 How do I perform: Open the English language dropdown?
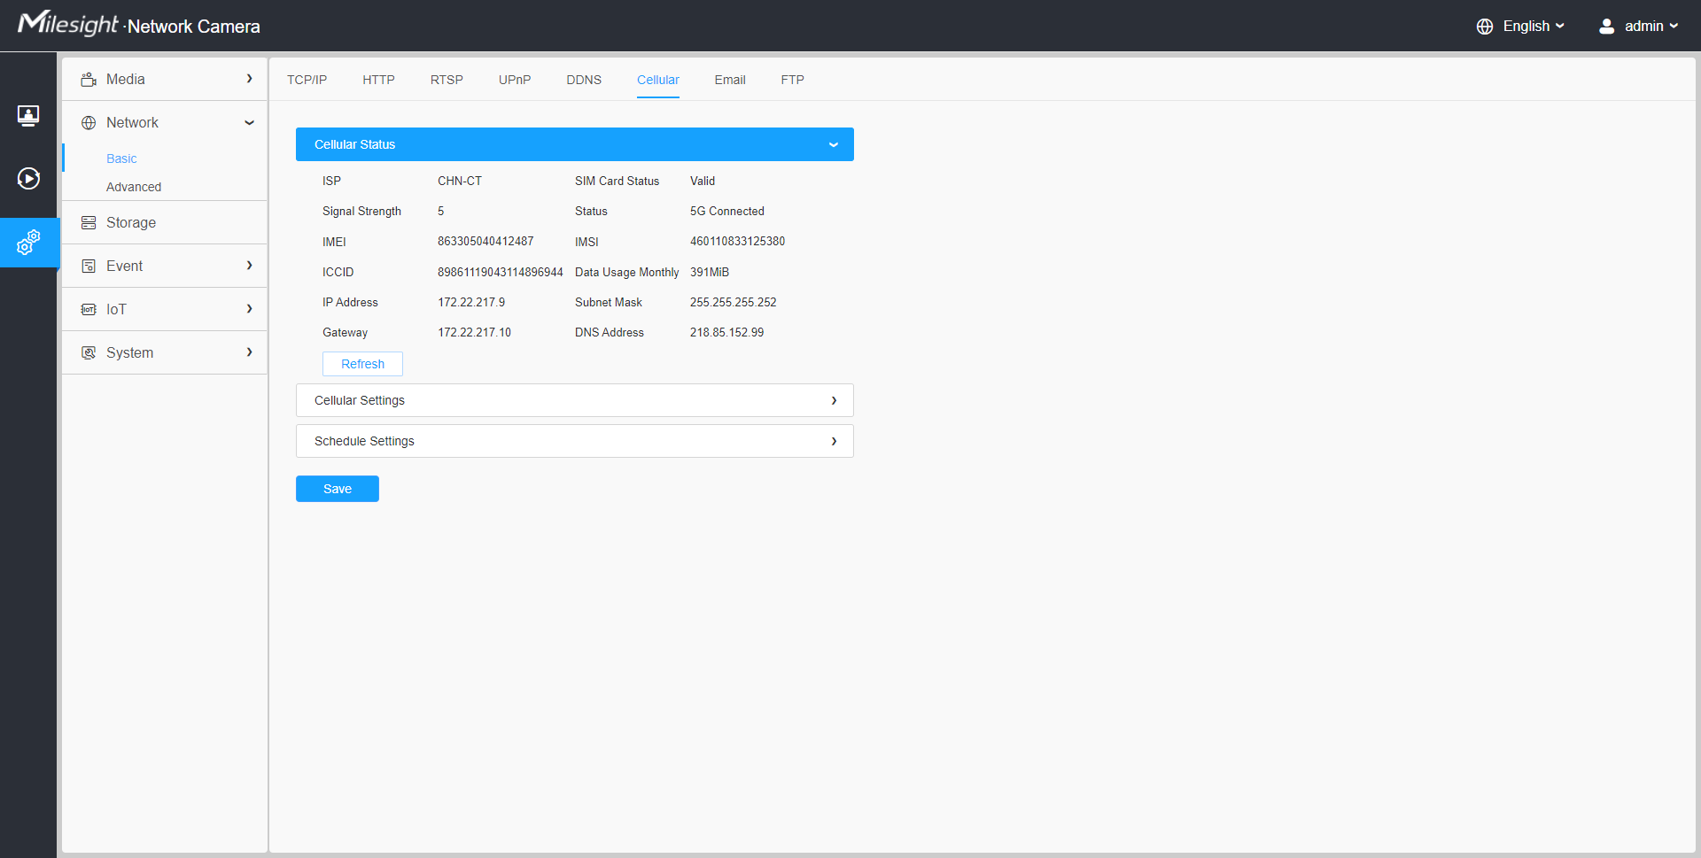click(1533, 27)
